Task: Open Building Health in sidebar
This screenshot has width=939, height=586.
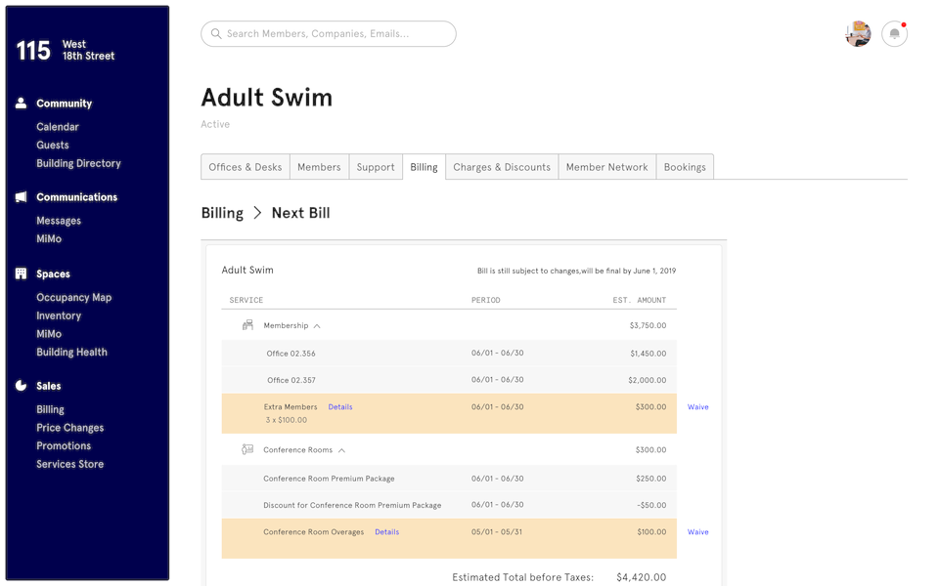Action: pos(71,353)
